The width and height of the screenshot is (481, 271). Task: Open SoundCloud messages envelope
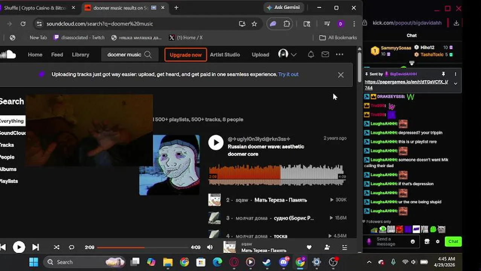click(x=325, y=55)
